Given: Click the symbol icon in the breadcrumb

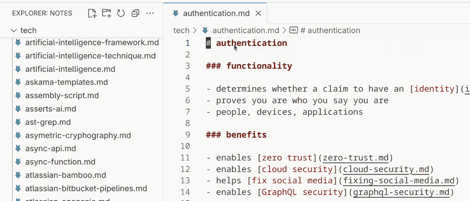Looking at the screenshot, I should point(294,30).
